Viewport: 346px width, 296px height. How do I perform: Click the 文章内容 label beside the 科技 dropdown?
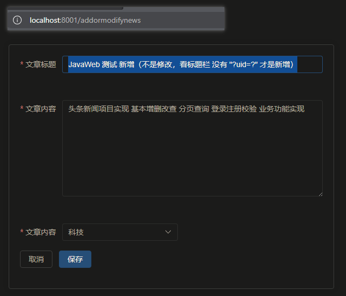41,232
